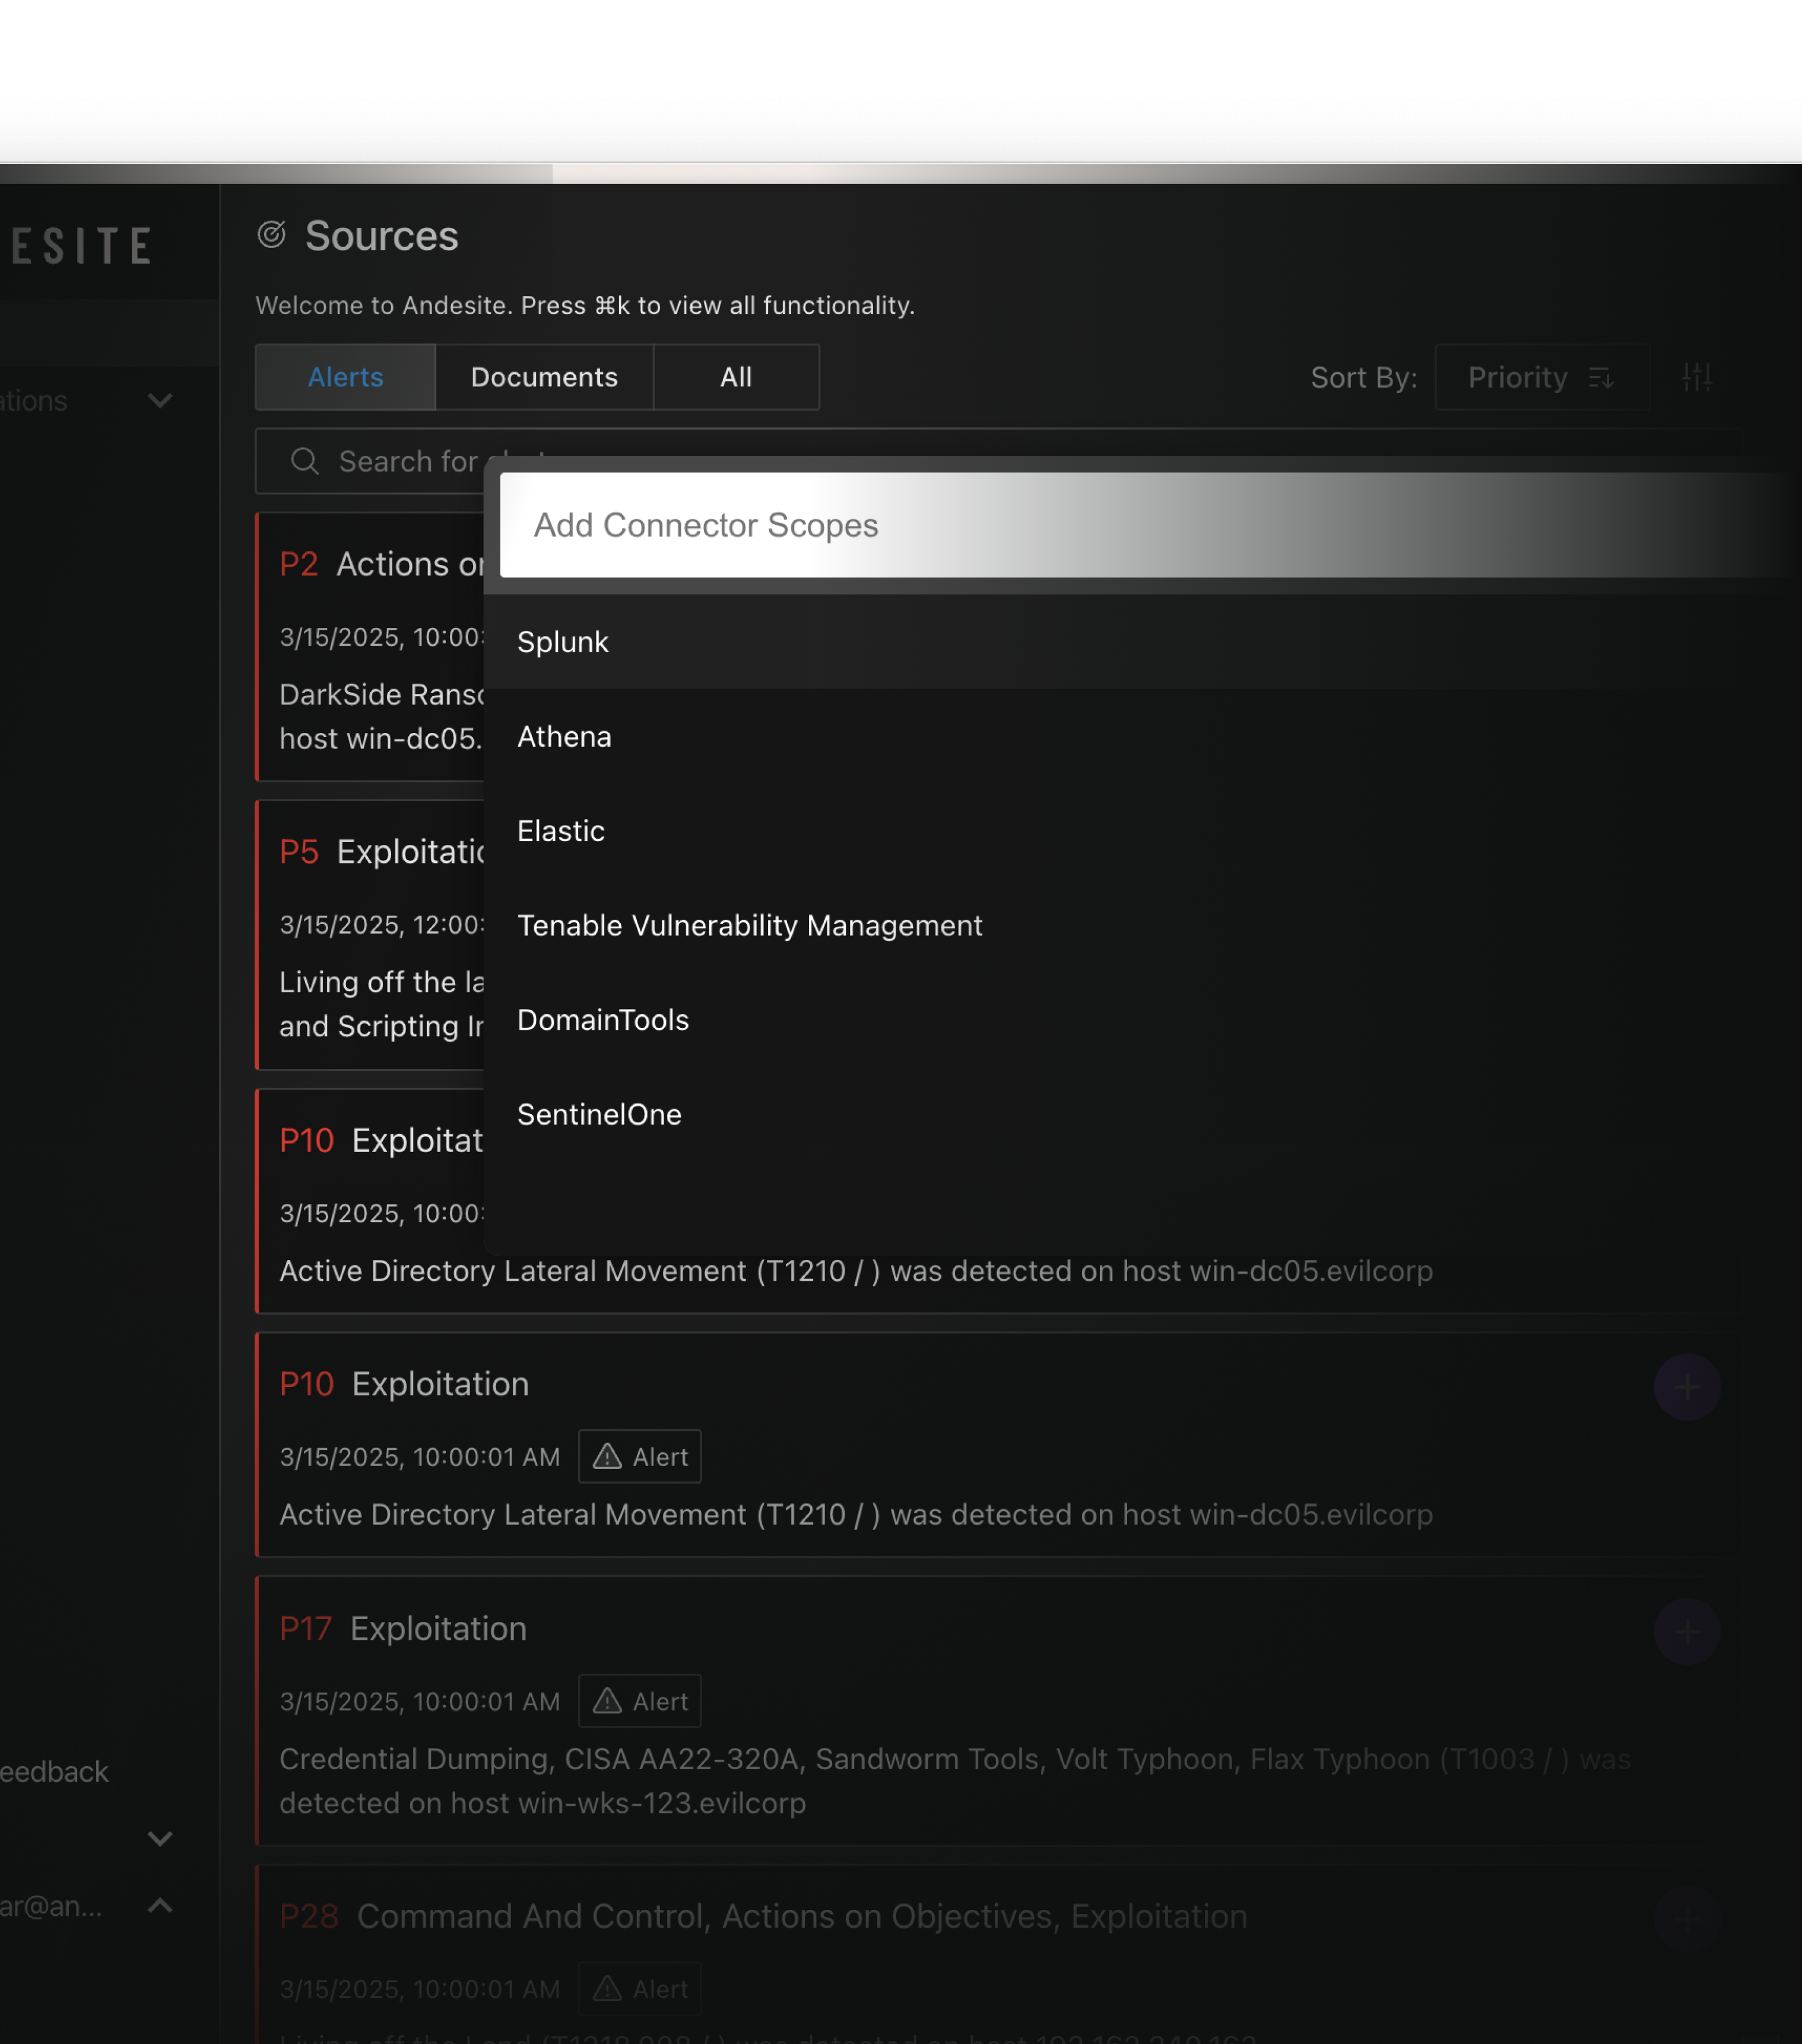
Task: Open the Sort By Priority dropdown
Action: (x=1542, y=377)
